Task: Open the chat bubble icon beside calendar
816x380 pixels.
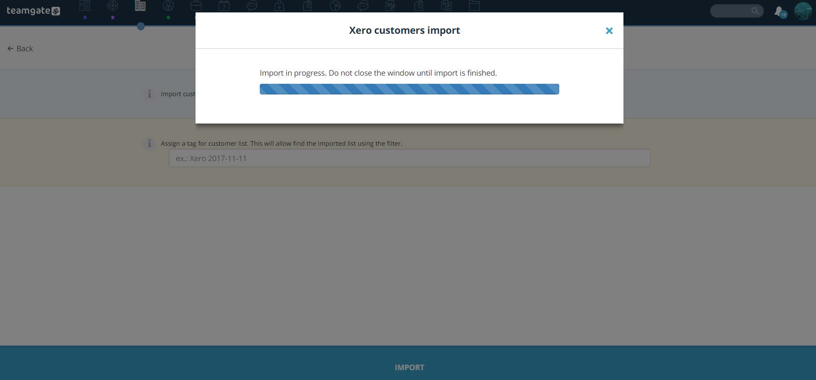Action: [x=252, y=6]
